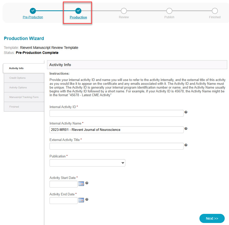Open the Production step link
This screenshot has width=229, height=225.
click(x=78, y=17)
